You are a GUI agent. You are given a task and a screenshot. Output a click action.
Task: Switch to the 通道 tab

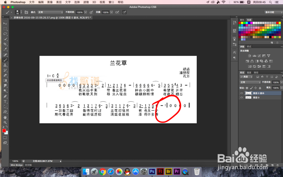tap(249, 72)
